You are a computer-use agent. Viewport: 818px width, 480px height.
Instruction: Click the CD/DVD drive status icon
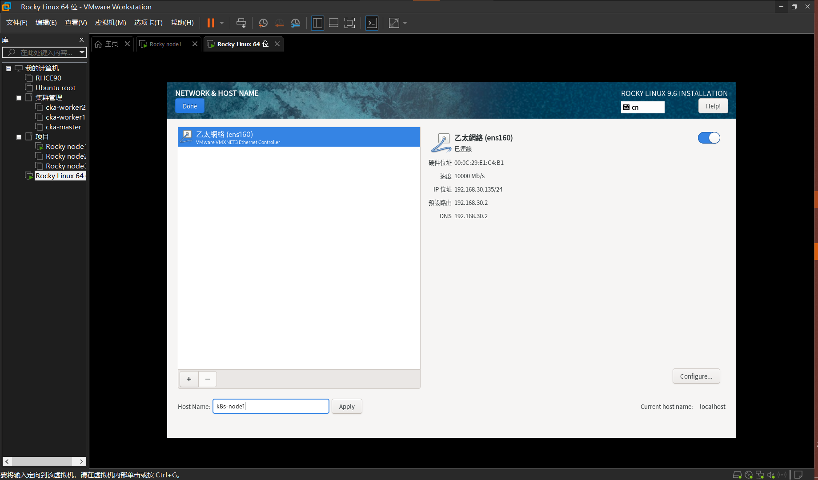pos(749,475)
